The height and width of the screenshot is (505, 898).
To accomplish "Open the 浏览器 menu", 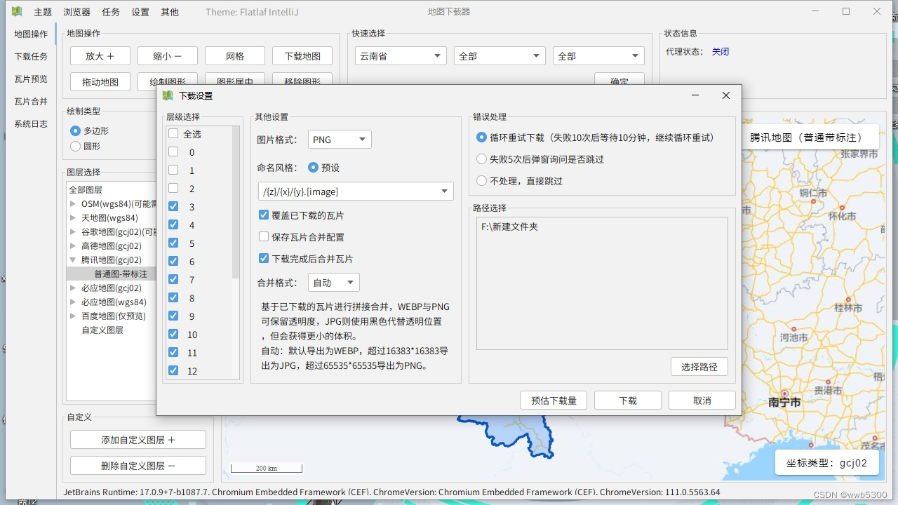I will pos(76,12).
